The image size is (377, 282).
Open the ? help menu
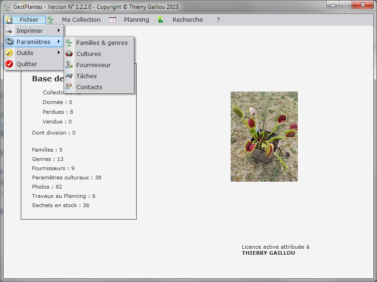(218, 20)
